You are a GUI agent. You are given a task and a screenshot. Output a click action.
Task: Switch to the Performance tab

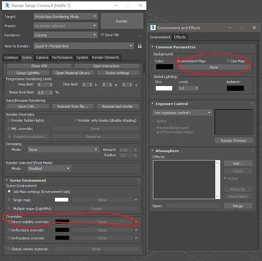[x=62, y=57]
